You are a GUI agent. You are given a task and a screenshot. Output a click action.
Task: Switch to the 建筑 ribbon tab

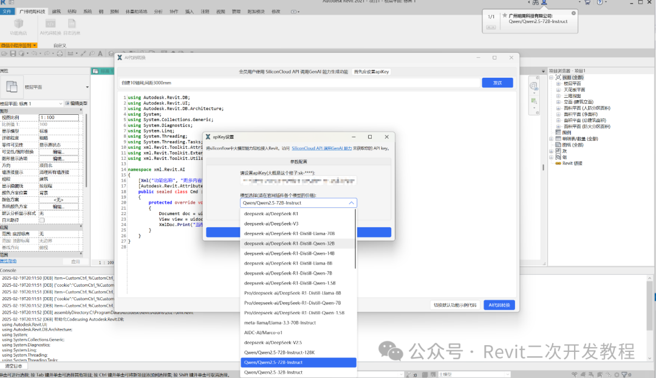(56, 12)
